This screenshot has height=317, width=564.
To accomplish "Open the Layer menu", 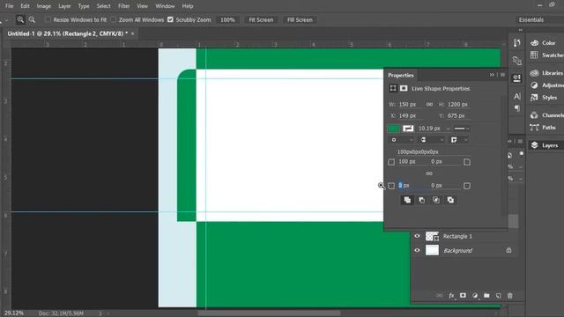I will coord(64,6).
